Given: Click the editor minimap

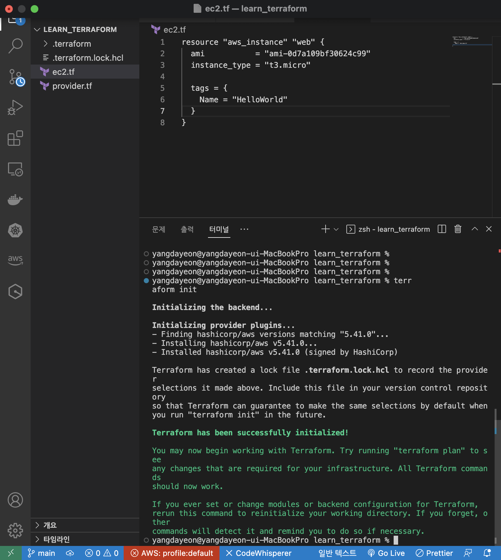Looking at the screenshot, I should click(x=472, y=41).
